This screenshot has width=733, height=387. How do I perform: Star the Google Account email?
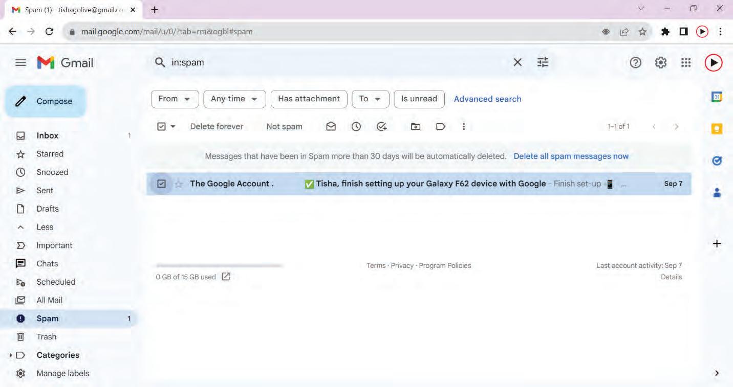pyautogui.click(x=179, y=184)
